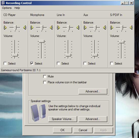This screenshot has width=139, height=138.
Task: Click Advanced... button in Speaker settings
Action: pos(93,119)
